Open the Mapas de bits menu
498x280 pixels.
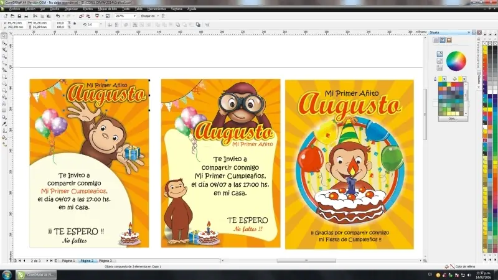[107, 9]
